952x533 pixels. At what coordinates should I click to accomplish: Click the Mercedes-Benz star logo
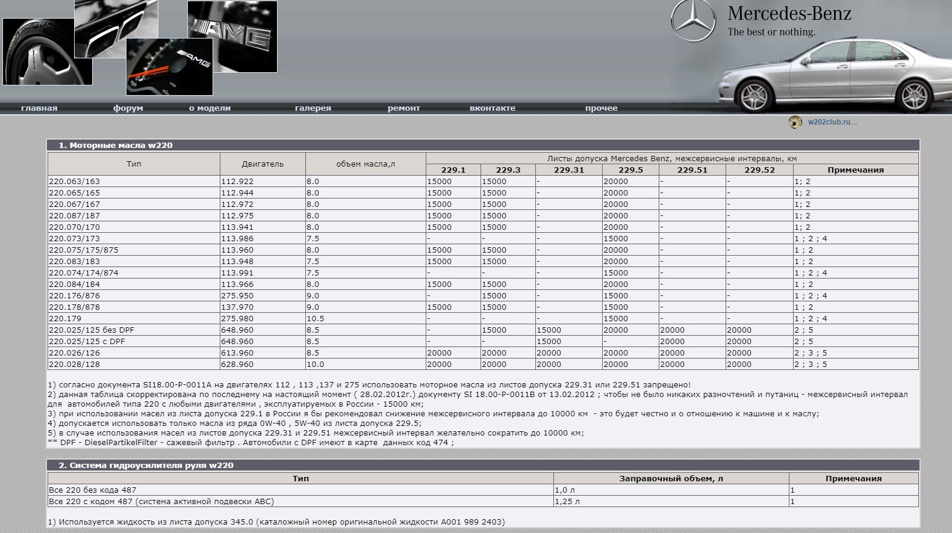(693, 22)
